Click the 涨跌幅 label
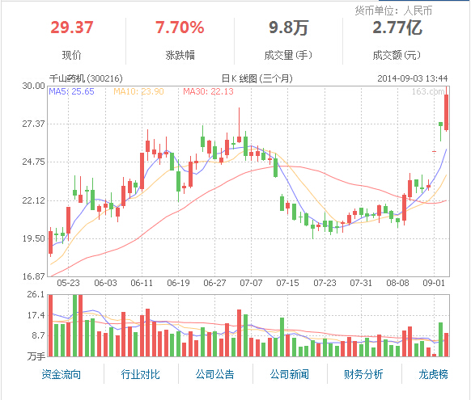This screenshot has width=471, height=400. pyautogui.click(x=180, y=55)
